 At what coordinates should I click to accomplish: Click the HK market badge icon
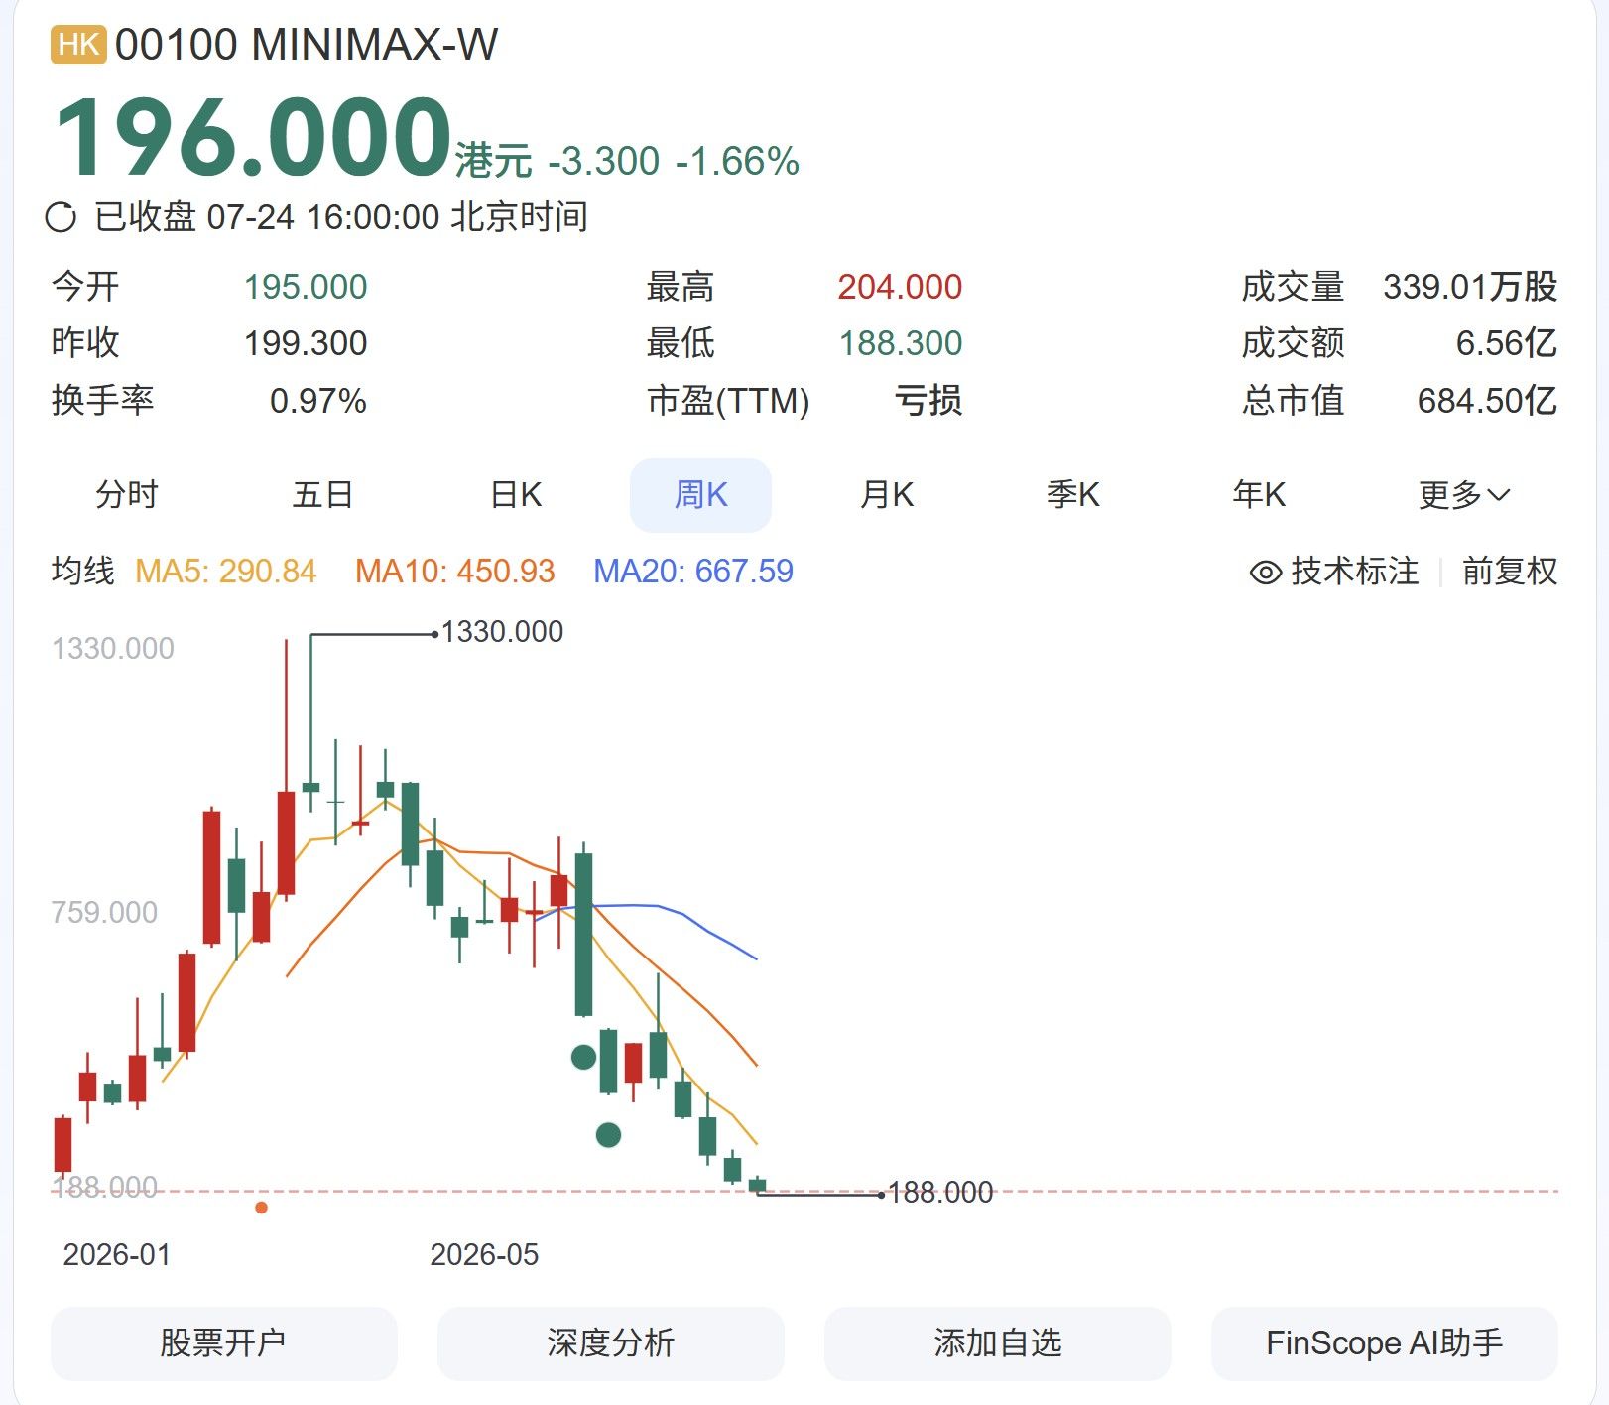pyautogui.click(x=78, y=45)
